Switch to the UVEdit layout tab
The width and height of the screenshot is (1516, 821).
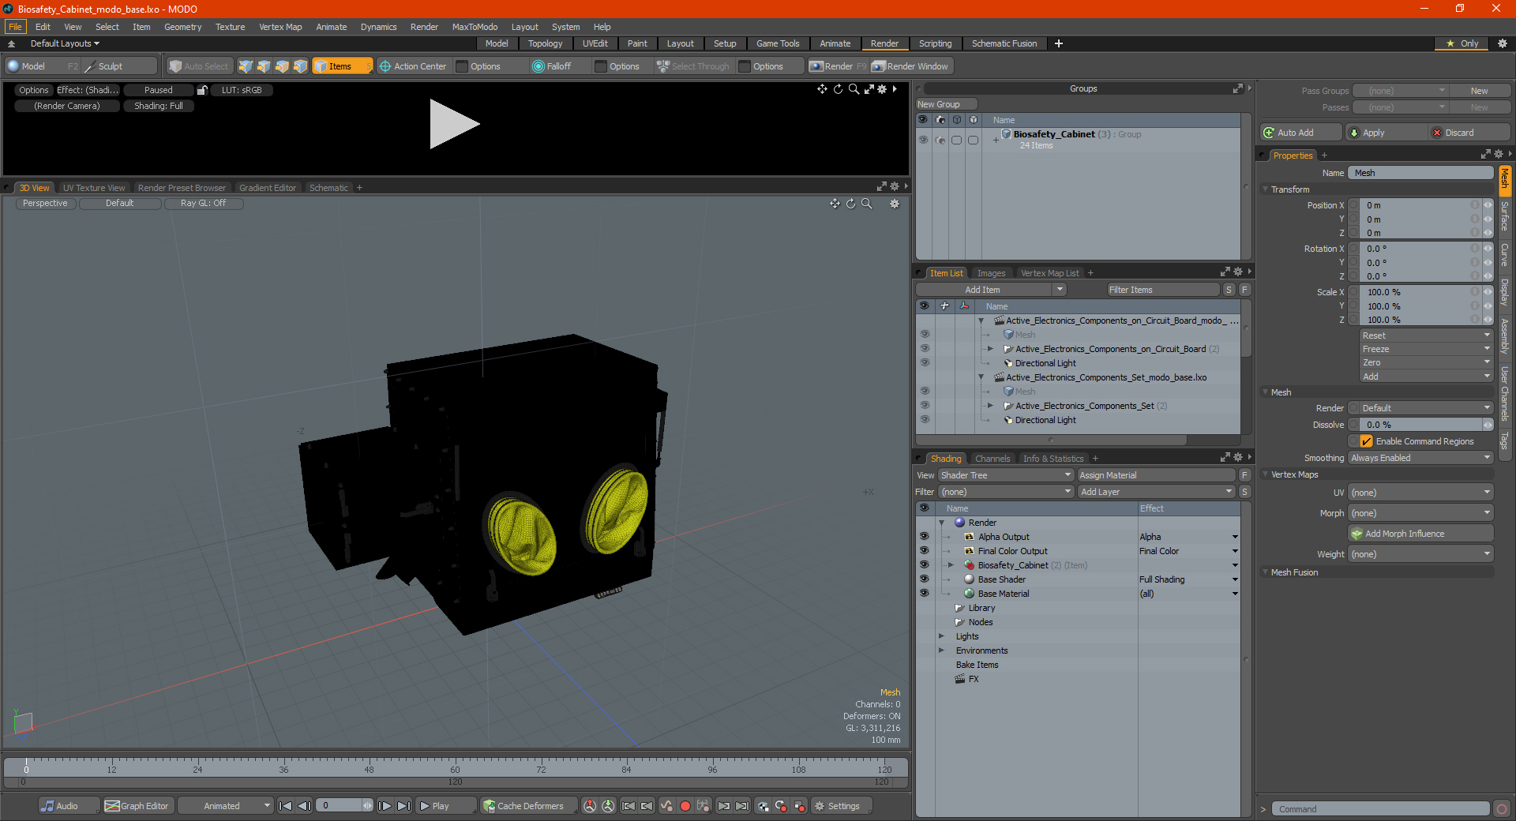(x=595, y=43)
